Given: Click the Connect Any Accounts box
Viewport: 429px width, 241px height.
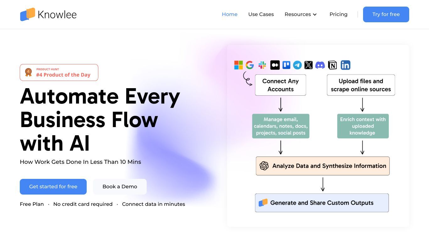Looking at the screenshot, I should tap(280, 85).
